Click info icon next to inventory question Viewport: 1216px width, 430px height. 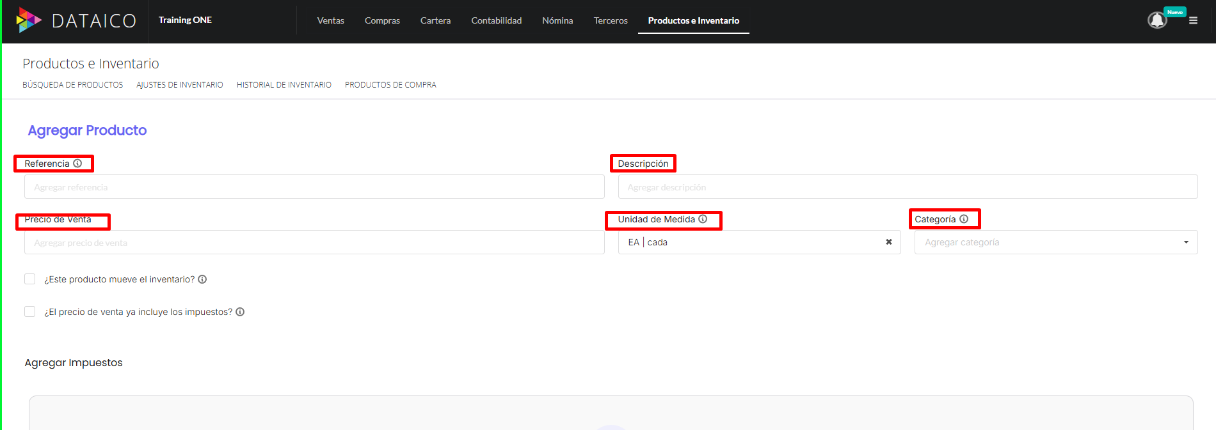[202, 279]
